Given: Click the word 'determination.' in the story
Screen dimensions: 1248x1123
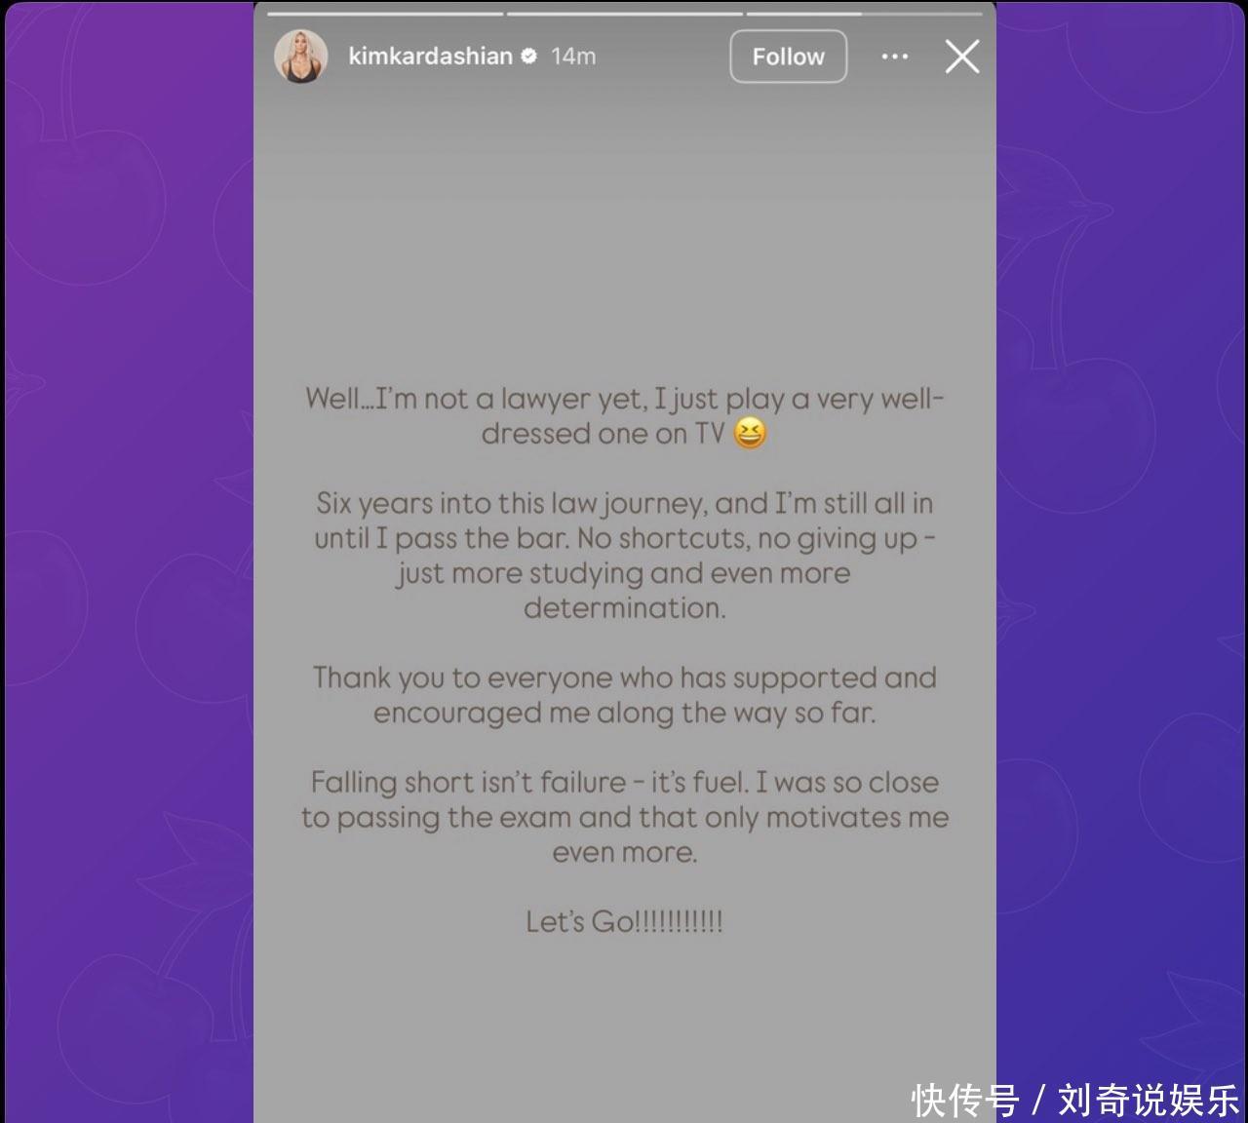Looking at the screenshot, I should pyautogui.click(x=624, y=608).
